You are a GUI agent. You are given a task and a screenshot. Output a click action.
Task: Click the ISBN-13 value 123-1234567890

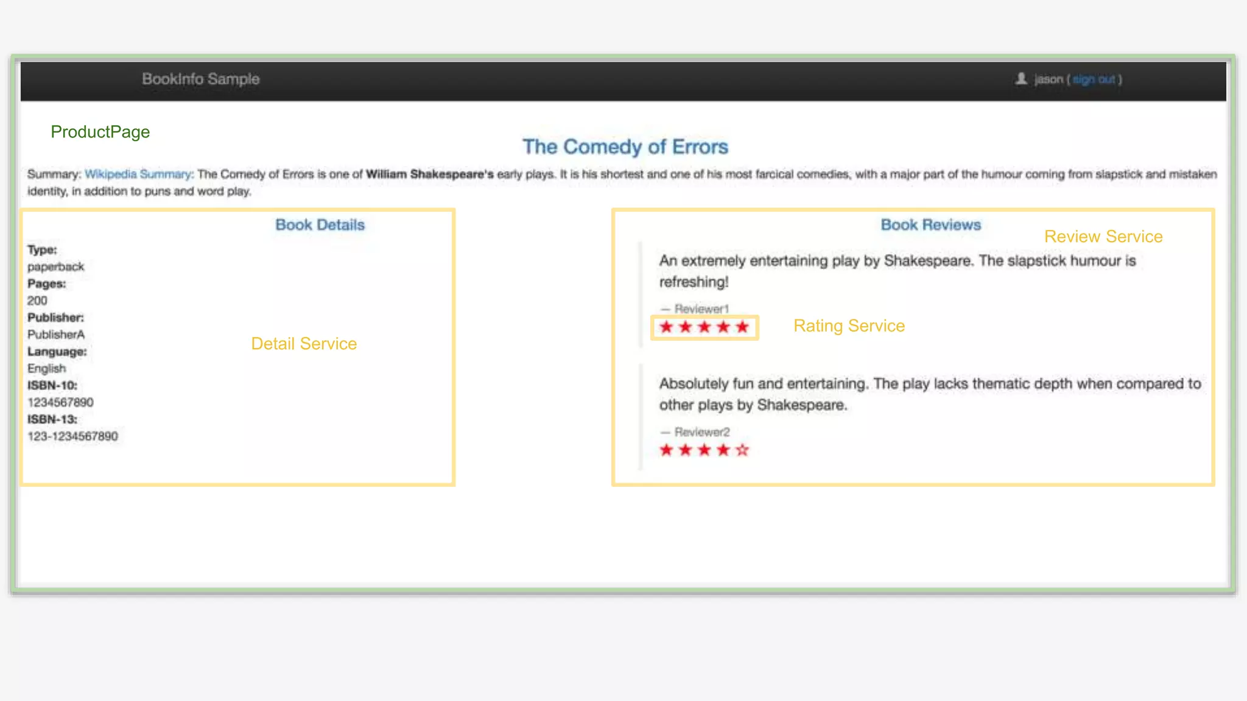point(72,436)
